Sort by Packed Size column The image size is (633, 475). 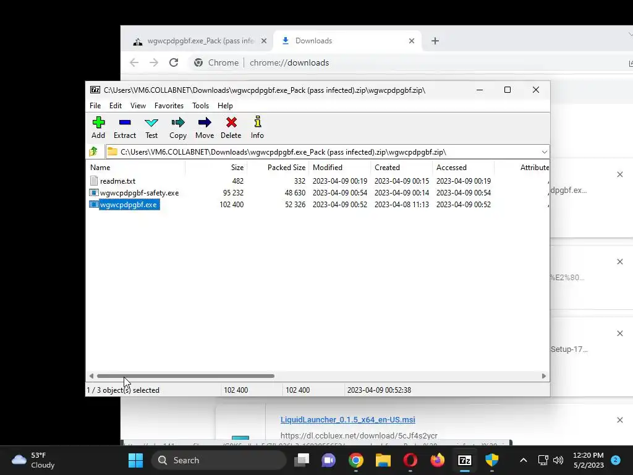(278, 167)
